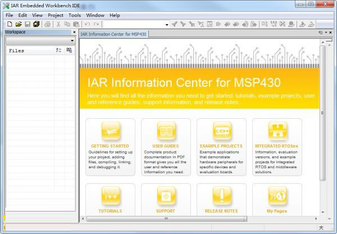Open the Example Projects card

(221, 147)
